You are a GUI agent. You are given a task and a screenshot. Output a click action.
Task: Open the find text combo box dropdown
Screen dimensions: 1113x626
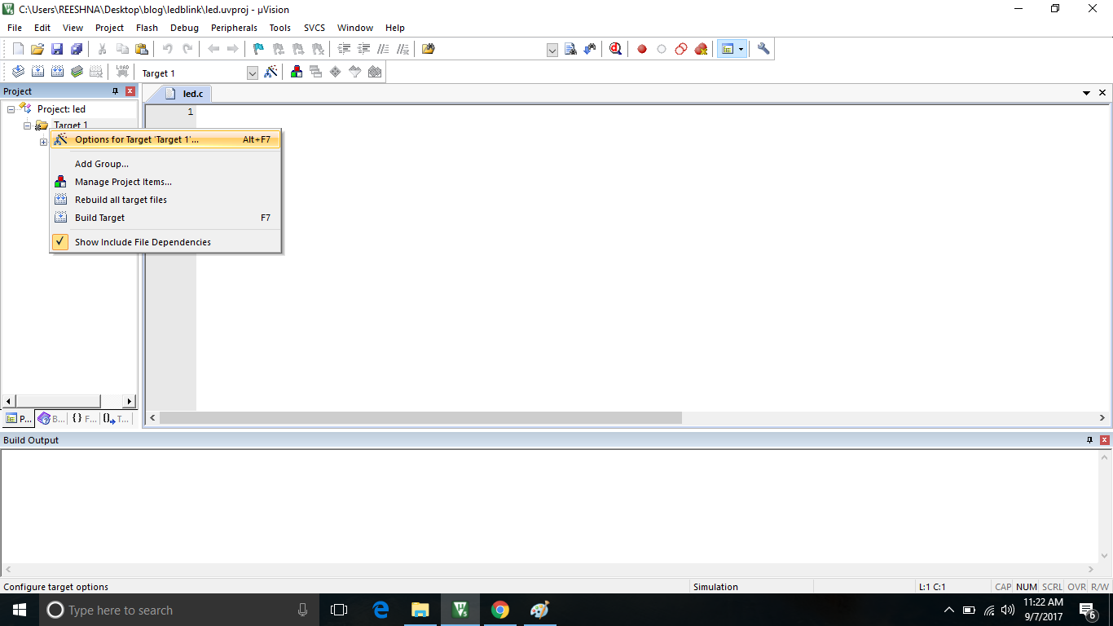coord(552,50)
